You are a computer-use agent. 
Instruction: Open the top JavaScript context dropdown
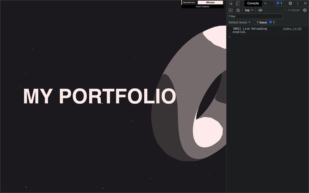(x=249, y=10)
